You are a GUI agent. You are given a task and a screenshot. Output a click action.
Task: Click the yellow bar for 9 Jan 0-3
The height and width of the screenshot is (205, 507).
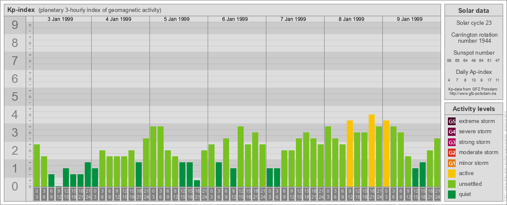click(x=386, y=153)
